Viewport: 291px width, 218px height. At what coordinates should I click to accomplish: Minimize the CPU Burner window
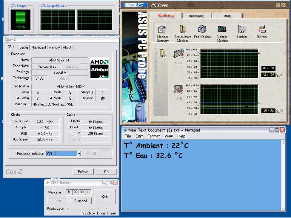click(105, 183)
